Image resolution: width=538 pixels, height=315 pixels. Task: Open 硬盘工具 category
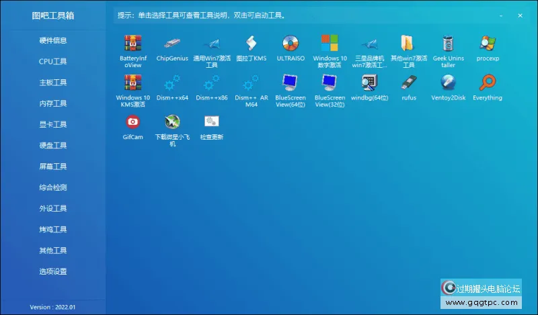pyautogui.click(x=53, y=145)
